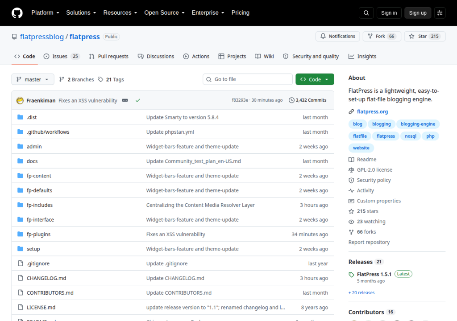Open CHANGELOG.md file
The image size is (457, 321).
46,278
